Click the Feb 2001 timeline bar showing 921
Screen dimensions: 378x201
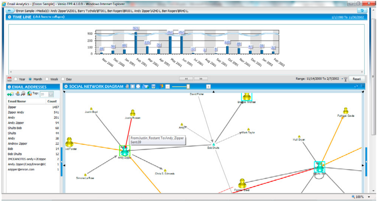click(136, 43)
